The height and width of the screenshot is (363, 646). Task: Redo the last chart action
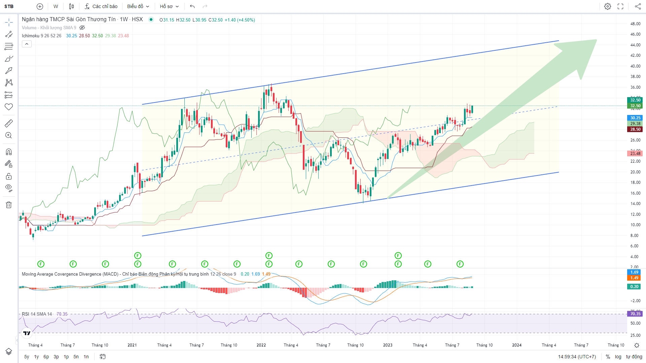click(x=205, y=6)
